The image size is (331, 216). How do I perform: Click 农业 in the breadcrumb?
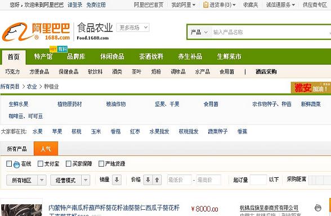pos(32,86)
